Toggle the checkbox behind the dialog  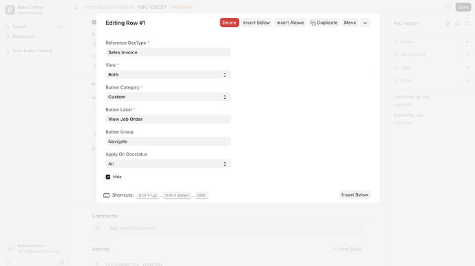(x=94, y=22)
